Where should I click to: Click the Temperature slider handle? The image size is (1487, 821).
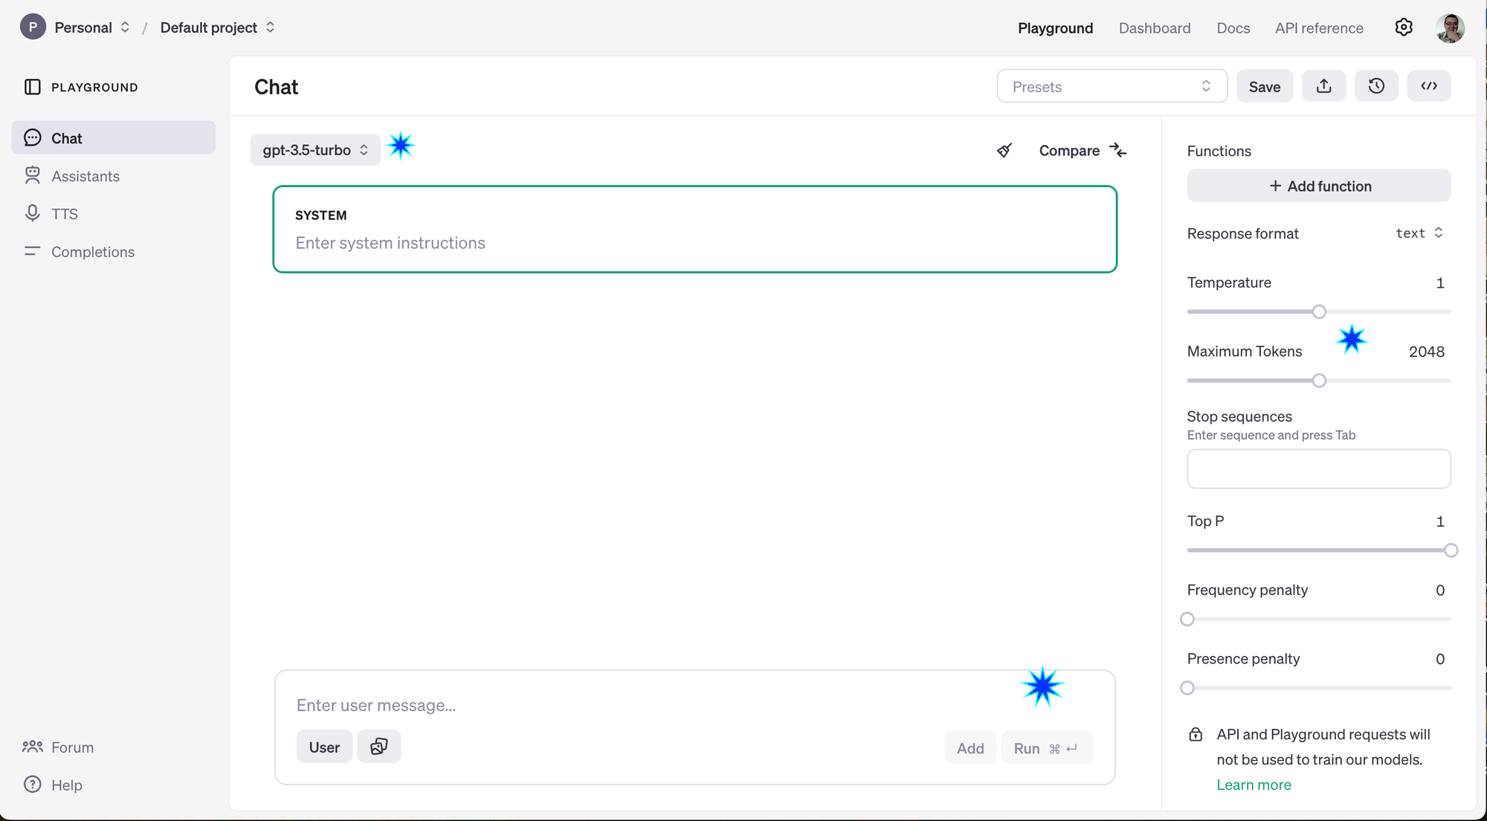[x=1319, y=312]
